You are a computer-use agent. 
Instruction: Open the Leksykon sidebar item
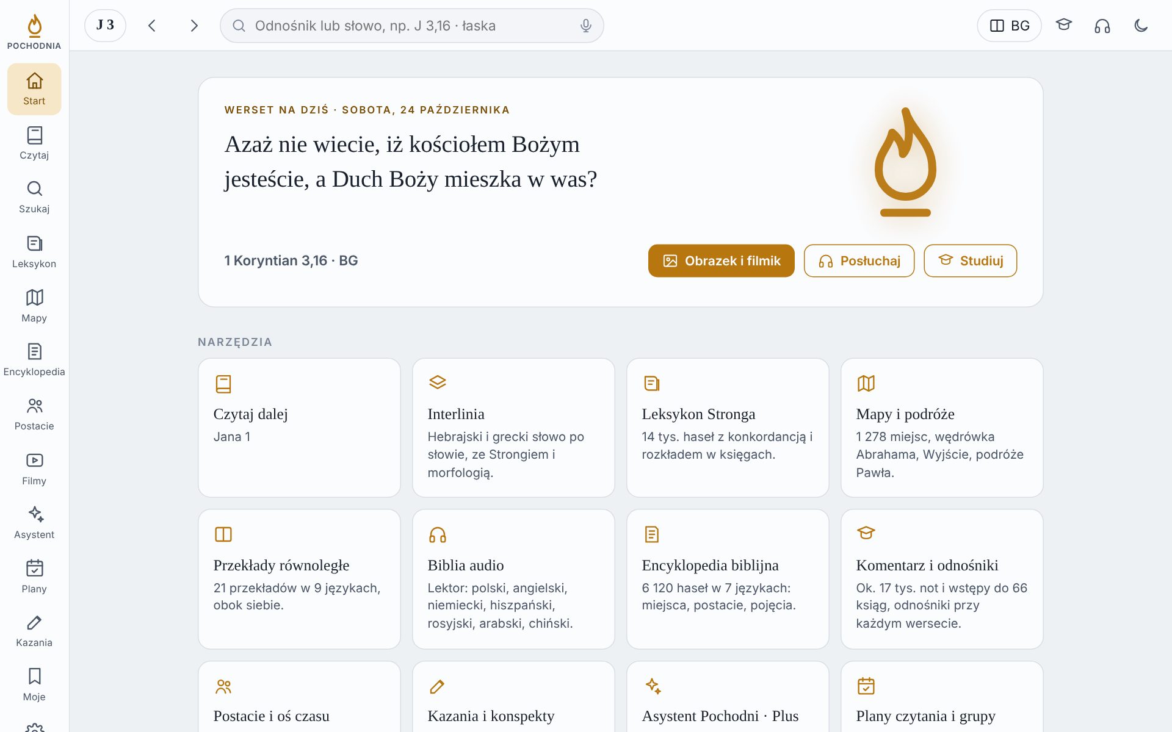(34, 252)
